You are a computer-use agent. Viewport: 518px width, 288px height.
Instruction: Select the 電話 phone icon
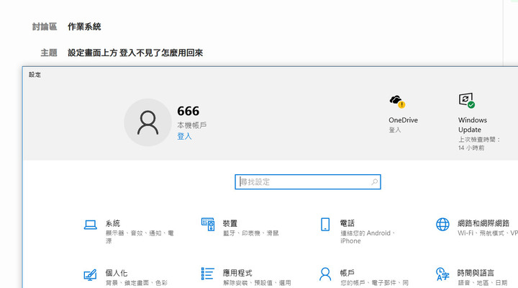point(325,224)
